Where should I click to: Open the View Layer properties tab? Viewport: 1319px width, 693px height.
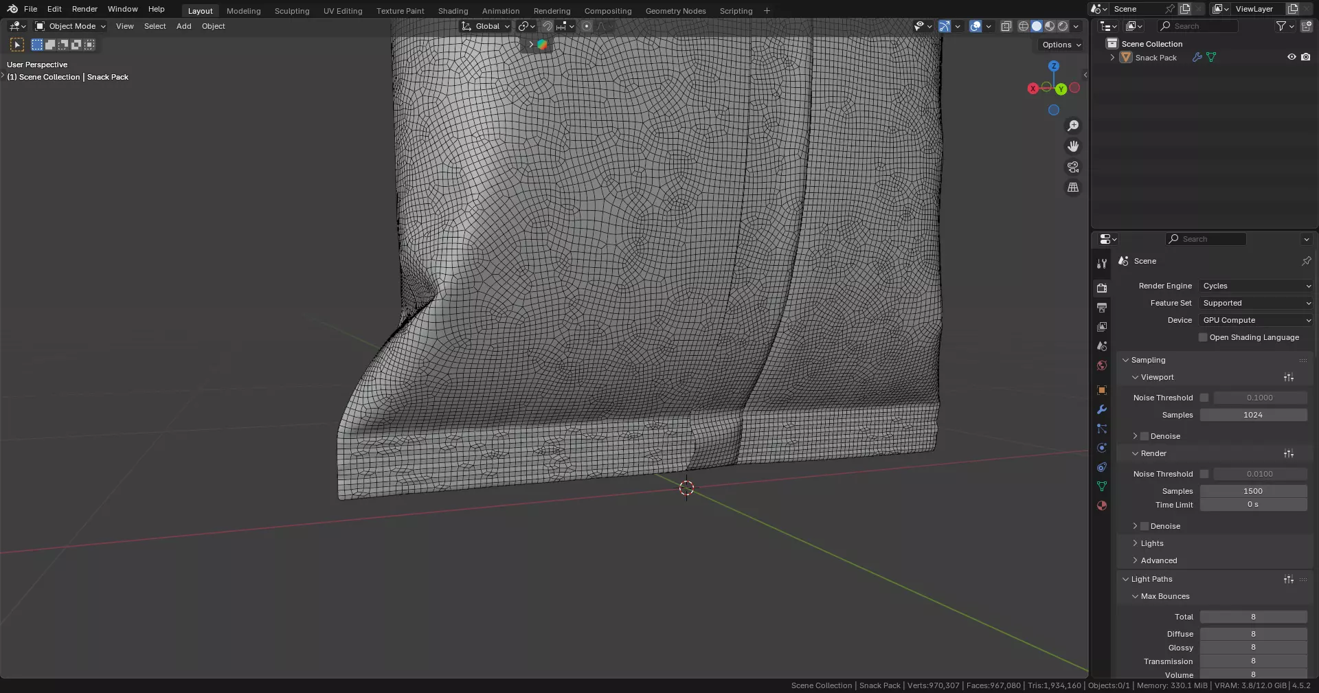(x=1102, y=327)
